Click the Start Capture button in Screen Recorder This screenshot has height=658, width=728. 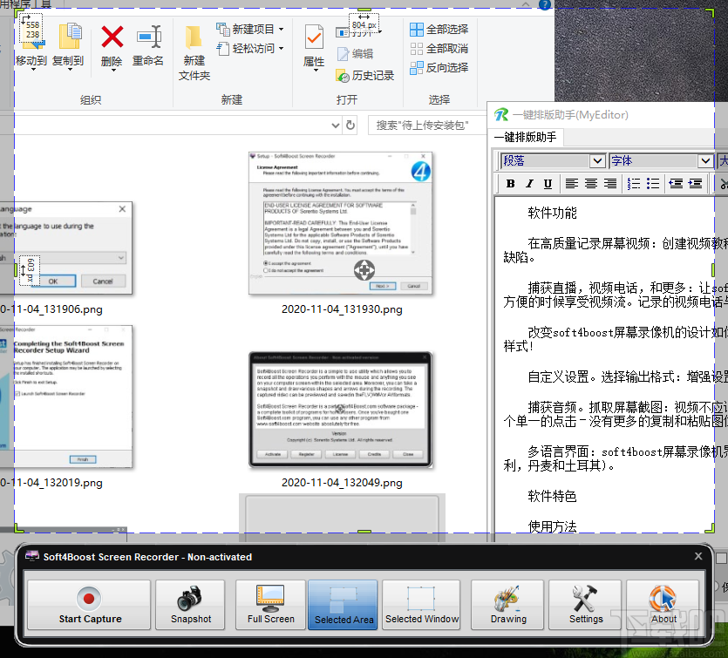[88, 605]
